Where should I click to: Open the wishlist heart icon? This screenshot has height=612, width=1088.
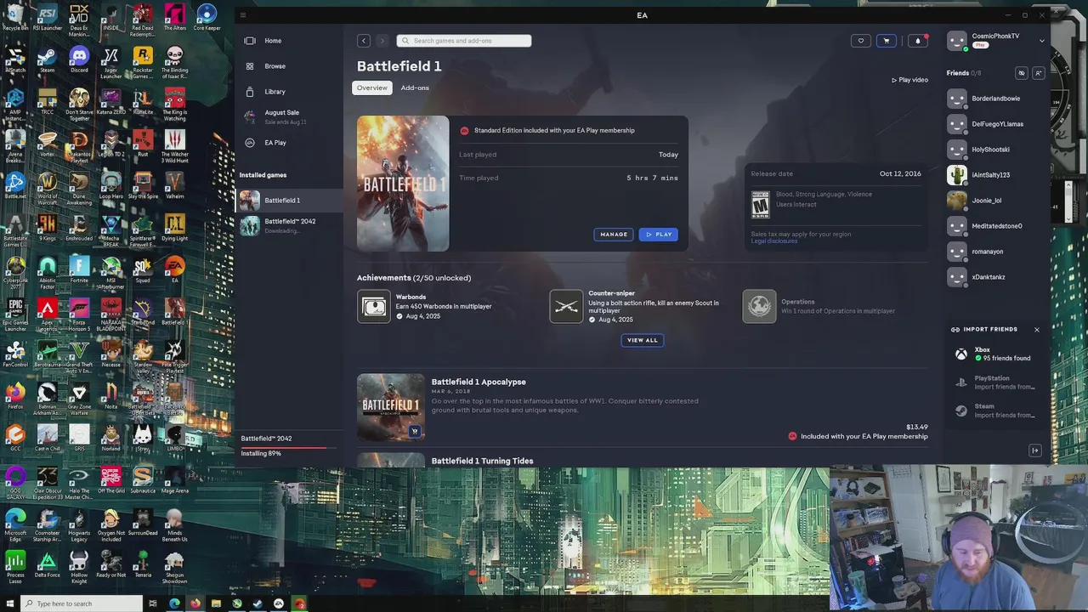861,41
